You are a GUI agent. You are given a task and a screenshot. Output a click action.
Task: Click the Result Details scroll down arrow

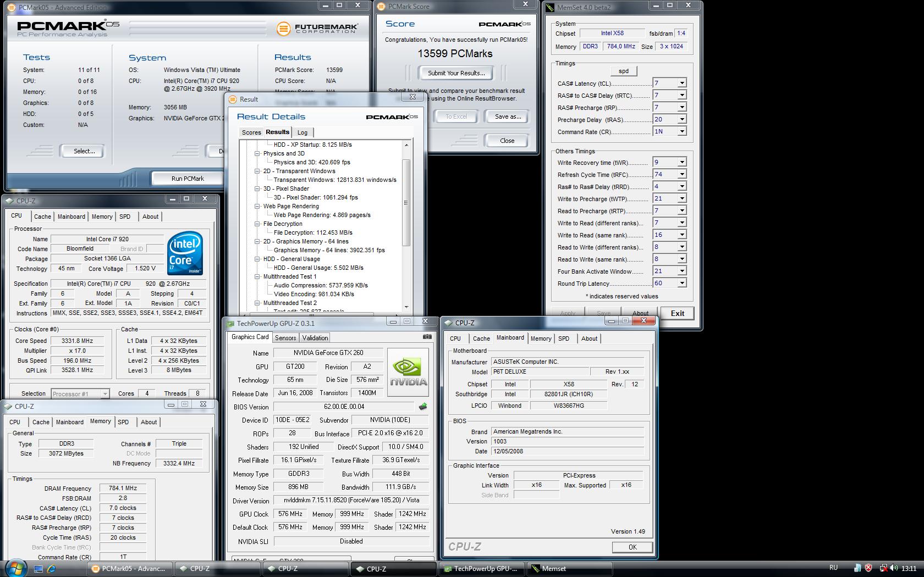tap(406, 307)
